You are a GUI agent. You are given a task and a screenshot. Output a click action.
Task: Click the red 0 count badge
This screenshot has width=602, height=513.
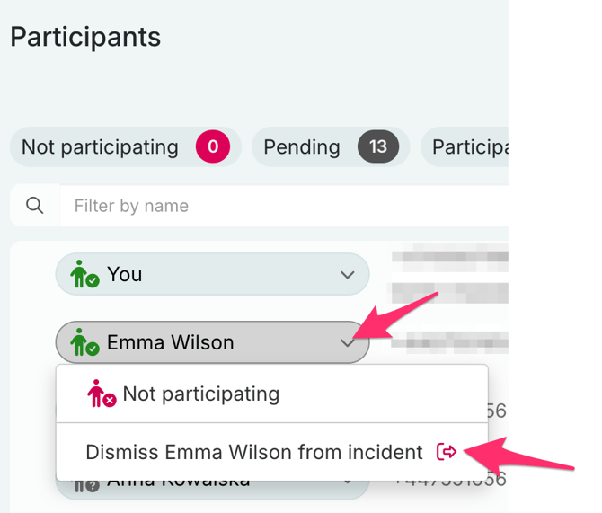pos(213,146)
